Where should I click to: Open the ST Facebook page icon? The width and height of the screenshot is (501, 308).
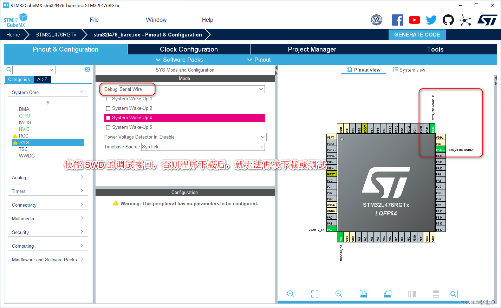(398, 20)
